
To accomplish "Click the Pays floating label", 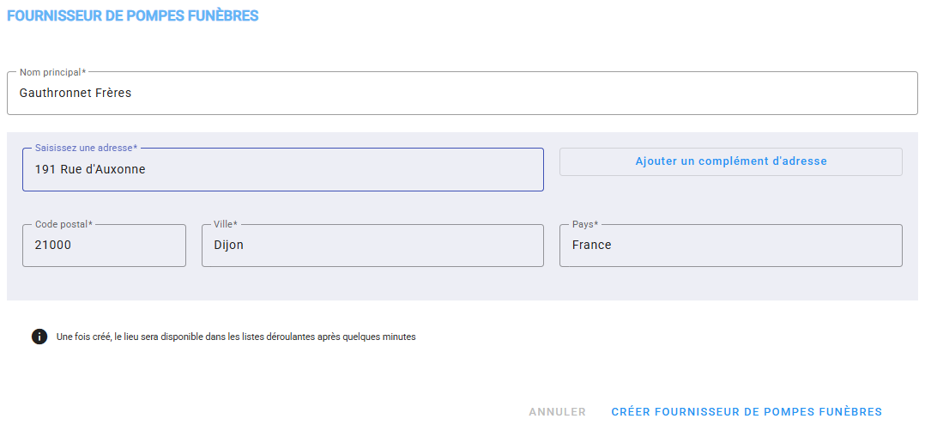I will point(584,224).
